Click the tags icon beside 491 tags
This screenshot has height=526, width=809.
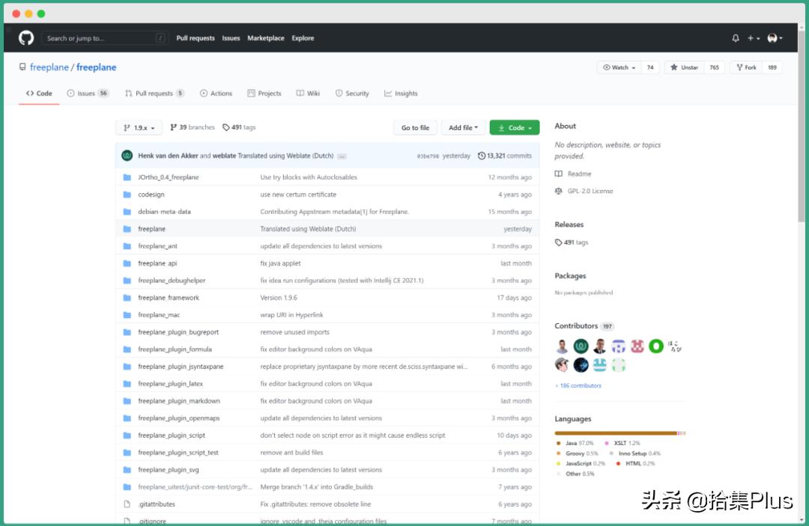coord(226,128)
